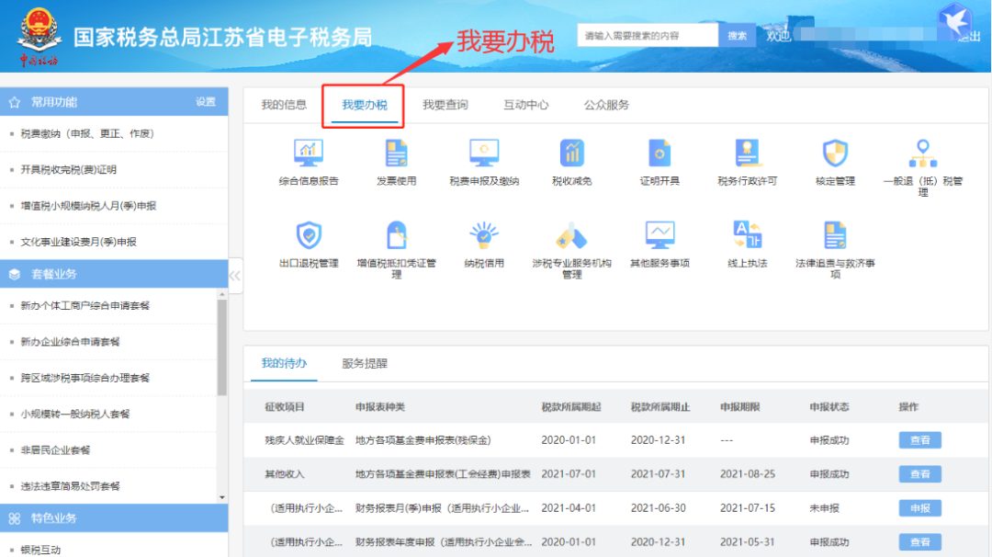The width and height of the screenshot is (992, 557).
Task: Click the 线上执法 icon
Action: 747,235
